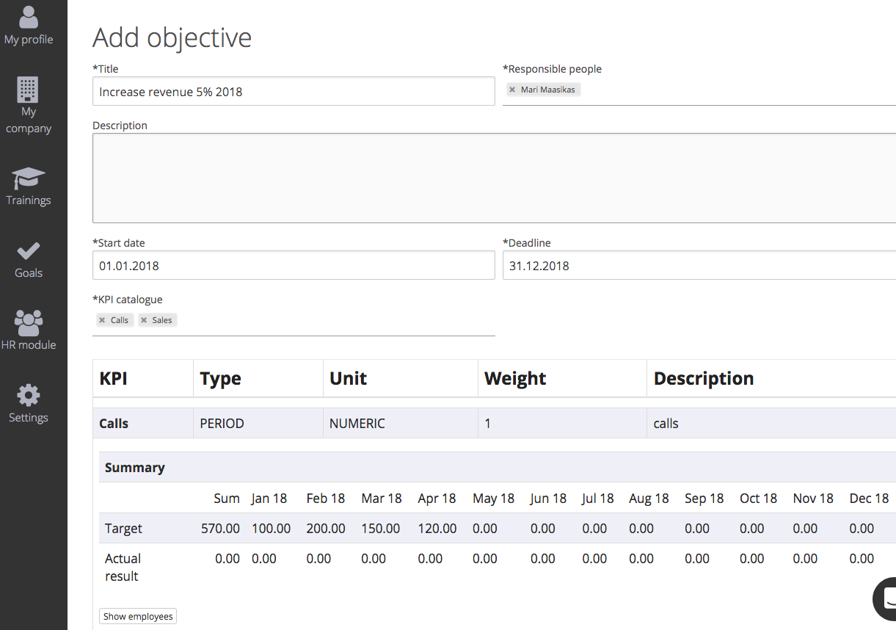
Task: Open HR module people icon
Action: click(29, 322)
